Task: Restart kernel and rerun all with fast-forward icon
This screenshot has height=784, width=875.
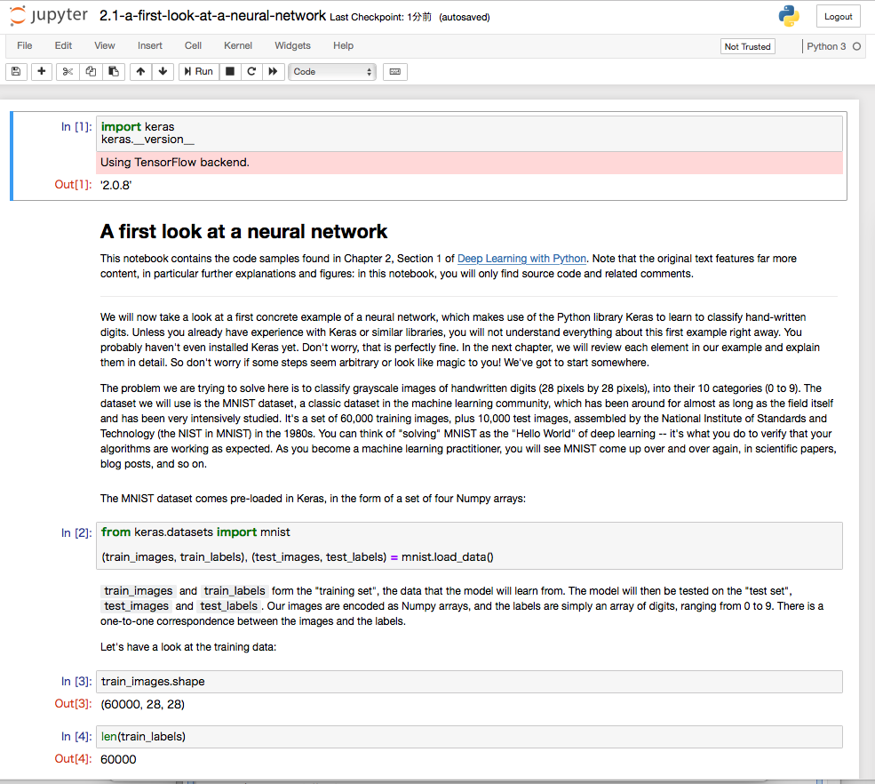Action: pyautogui.click(x=273, y=71)
